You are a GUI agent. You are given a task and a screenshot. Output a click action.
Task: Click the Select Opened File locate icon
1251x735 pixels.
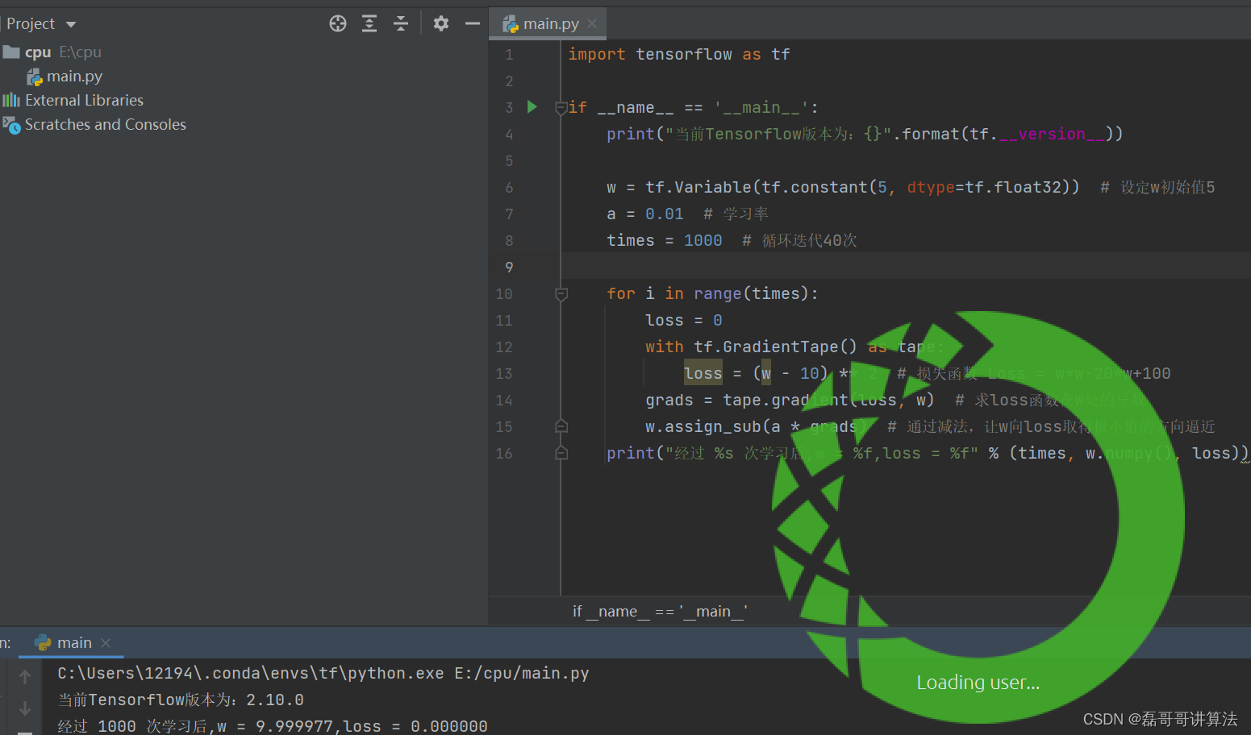click(x=338, y=23)
